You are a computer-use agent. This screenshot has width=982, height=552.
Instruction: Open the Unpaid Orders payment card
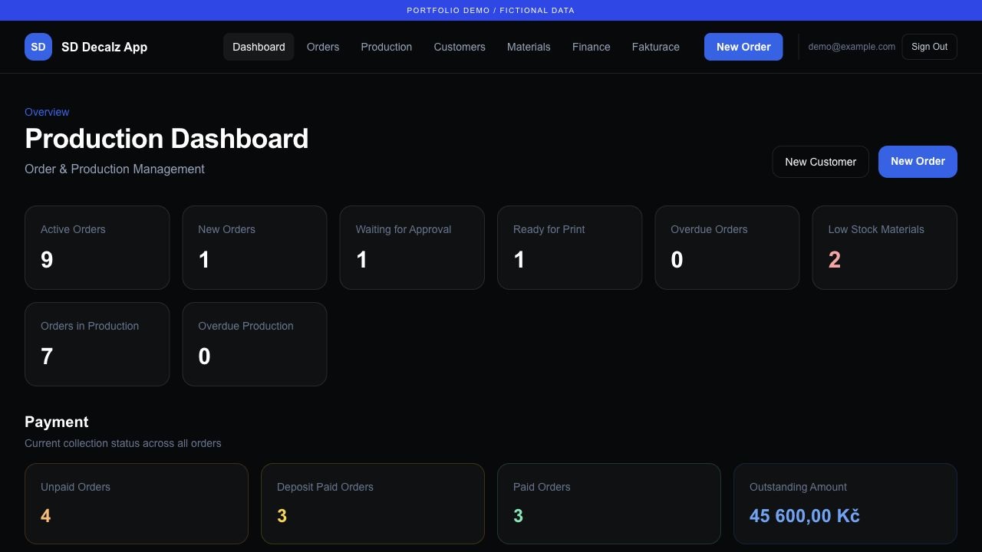pyautogui.click(x=137, y=504)
